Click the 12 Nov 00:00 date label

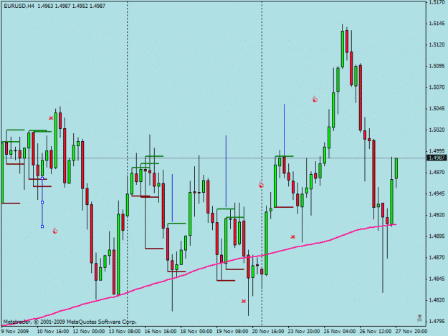click(89, 331)
